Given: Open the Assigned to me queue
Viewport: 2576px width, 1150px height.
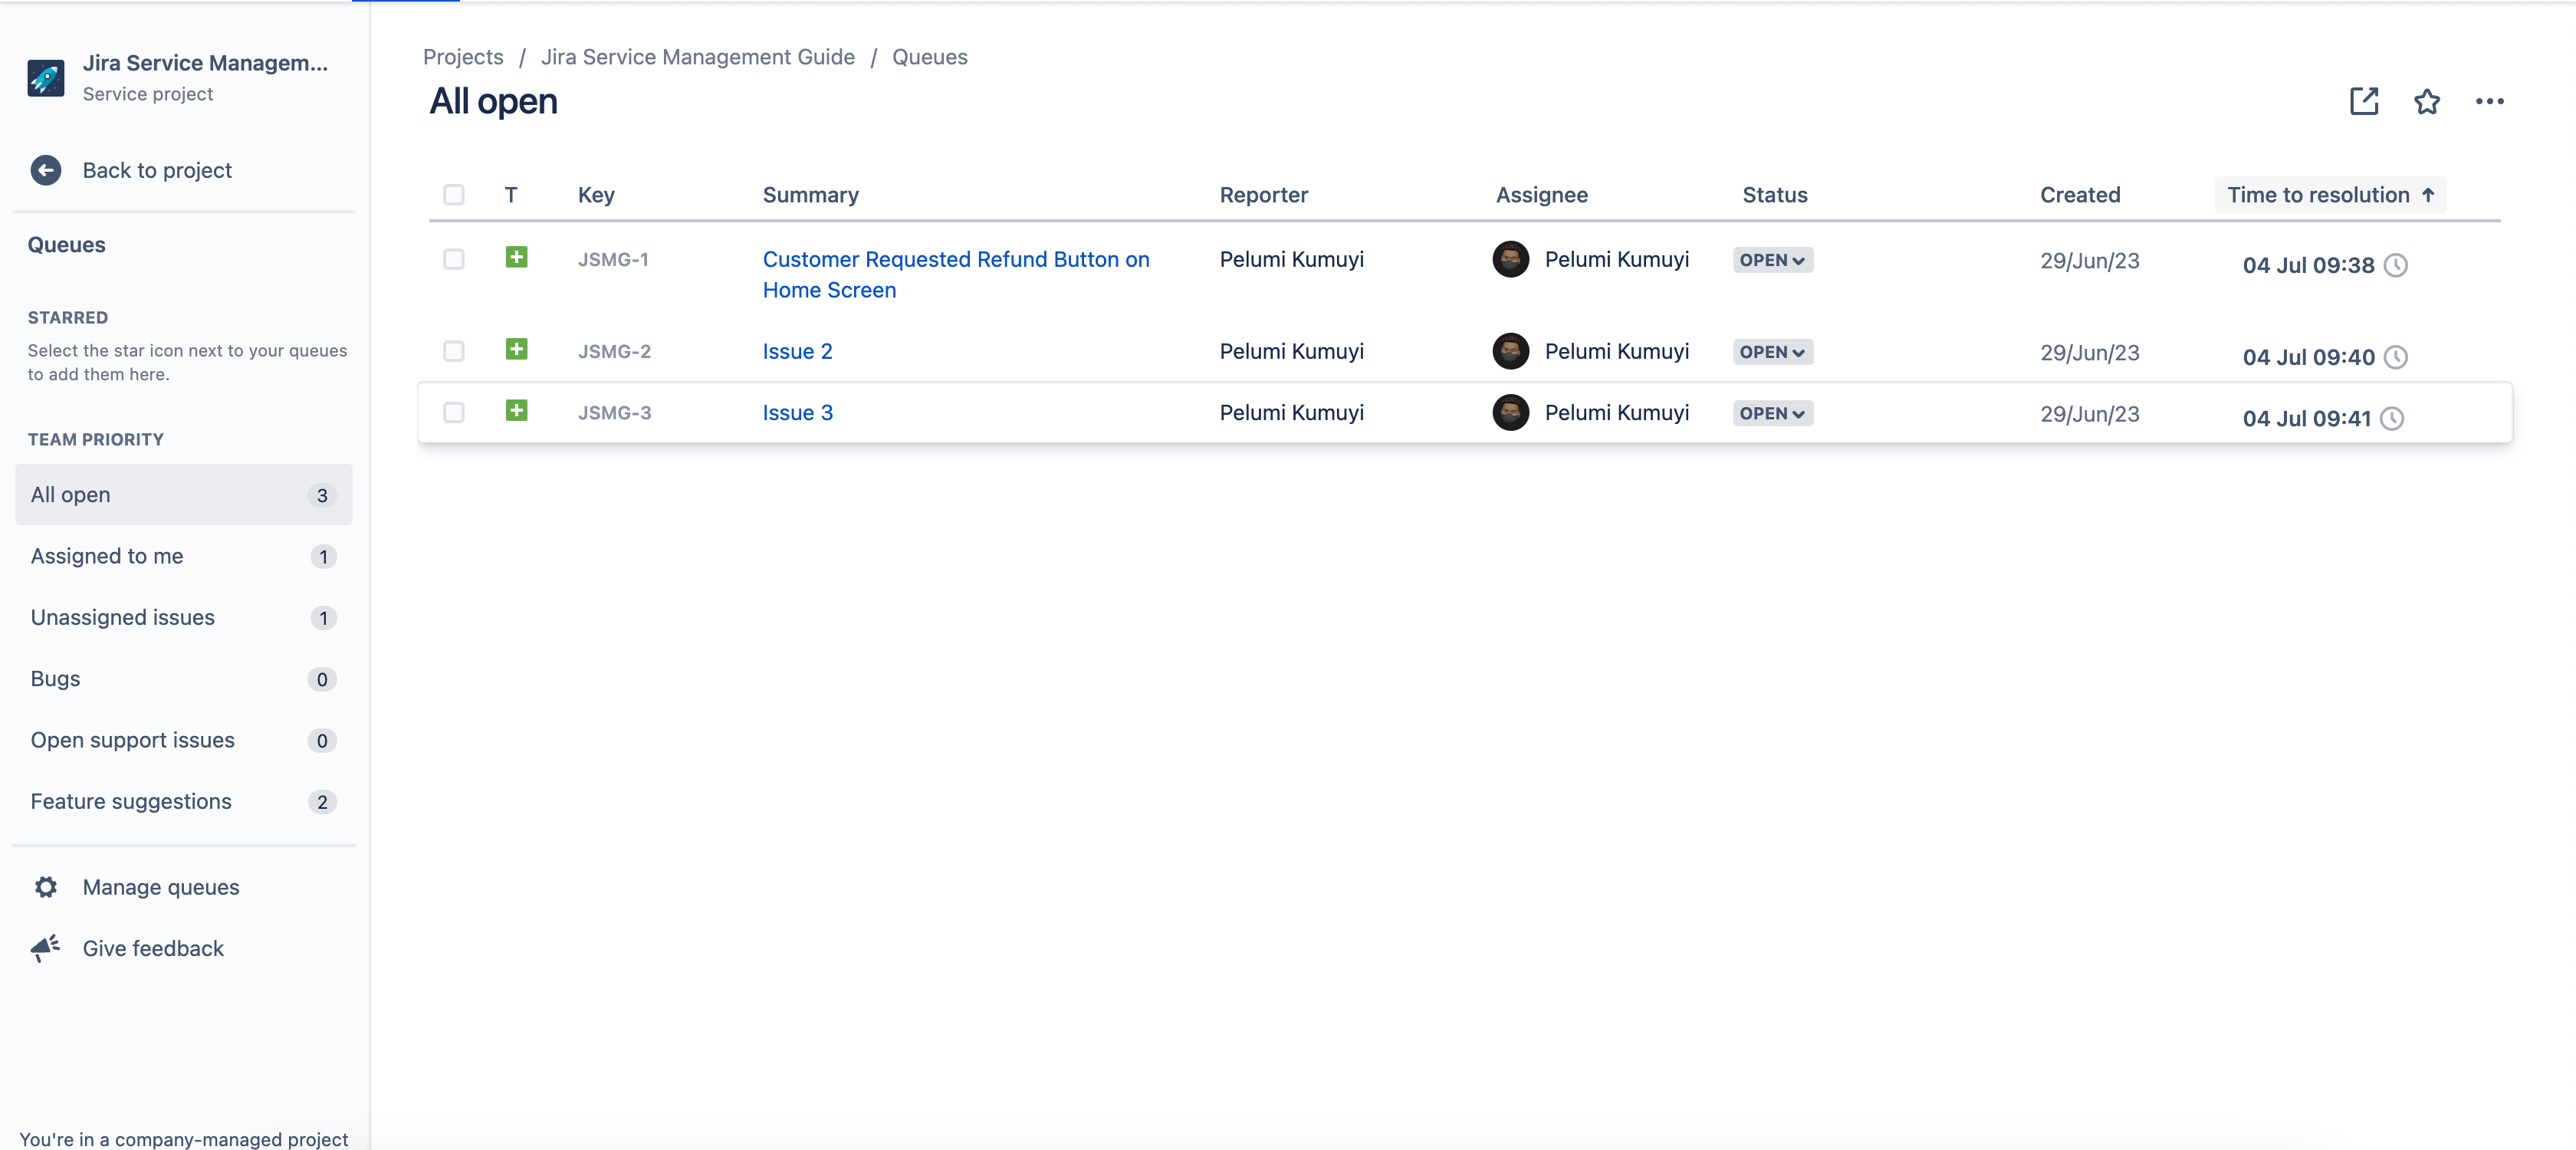Looking at the screenshot, I should pos(107,556).
